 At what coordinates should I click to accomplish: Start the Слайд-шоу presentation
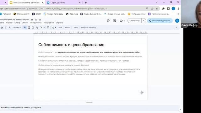135,21
